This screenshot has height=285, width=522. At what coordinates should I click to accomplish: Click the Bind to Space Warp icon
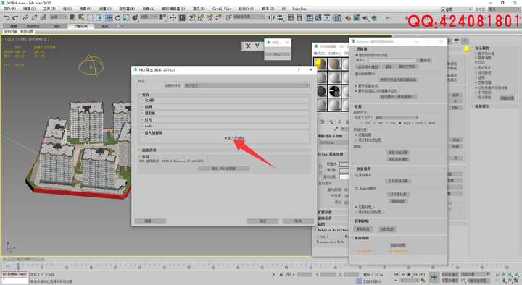[43, 18]
